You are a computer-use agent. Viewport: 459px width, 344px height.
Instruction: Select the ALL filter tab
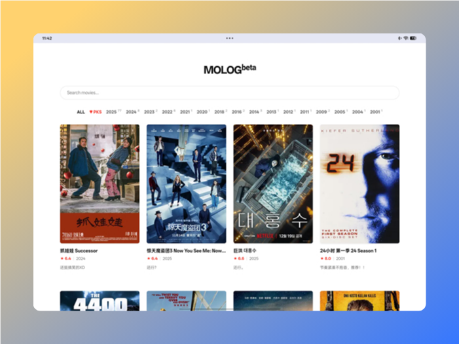[81, 112]
